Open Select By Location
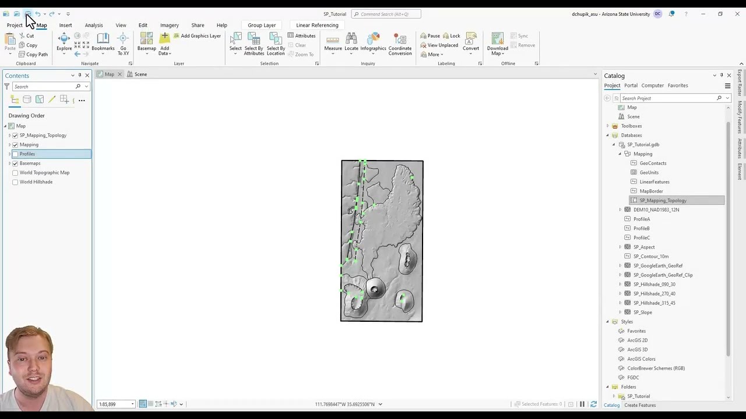 click(x=276, y=44)
